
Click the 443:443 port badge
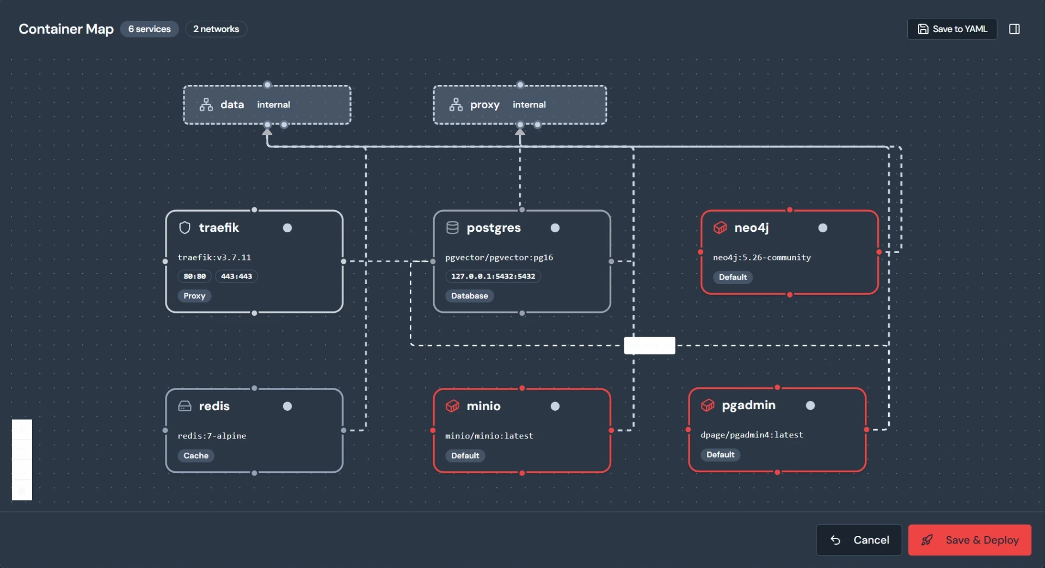pyautogui.click(x=237, y=276)
